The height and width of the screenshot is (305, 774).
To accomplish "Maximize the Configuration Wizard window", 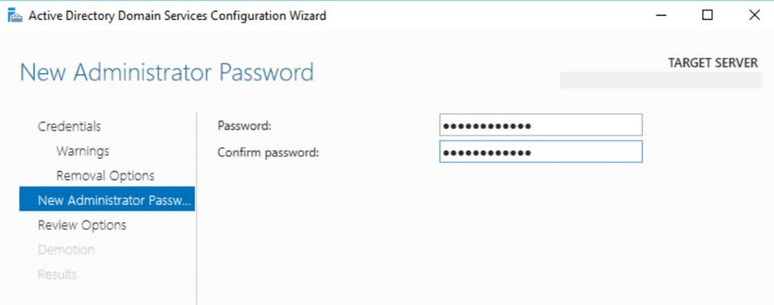I will 707,16.
